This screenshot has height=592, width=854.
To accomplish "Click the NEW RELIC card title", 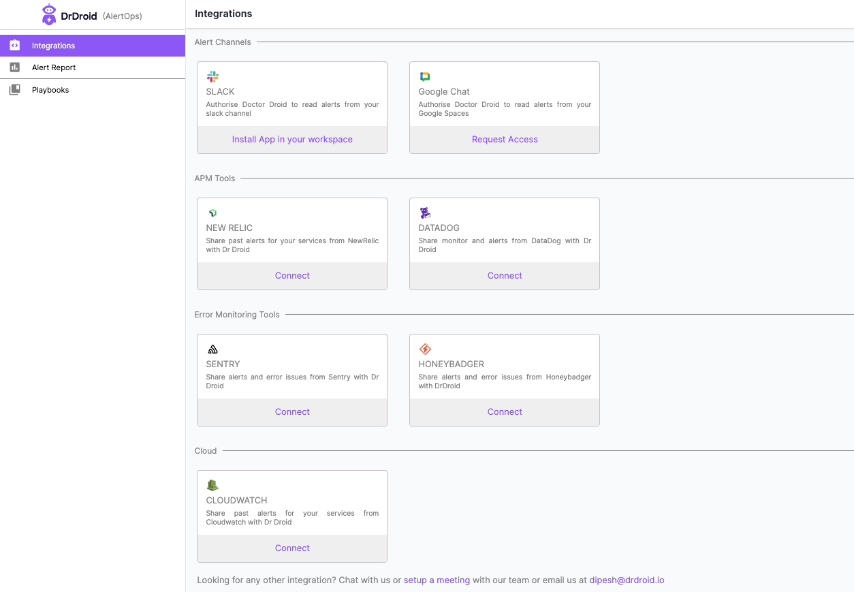I will pos(230,228).
